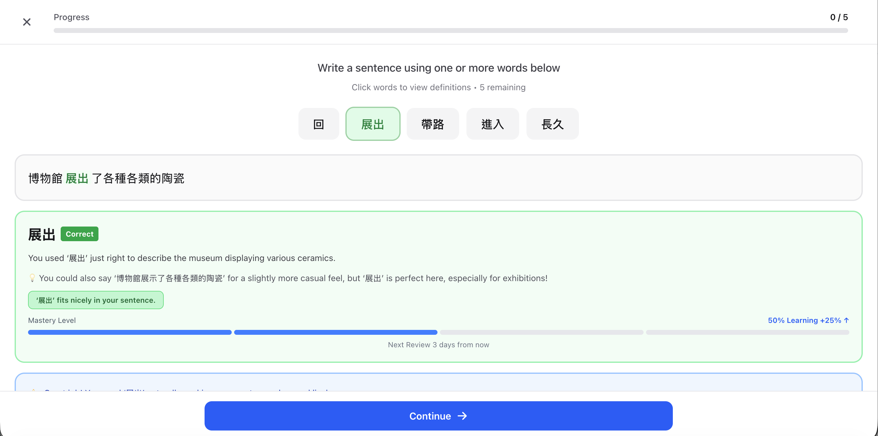Click the '展出' fits nicely tag
This screenshot has height=436, width=878.
point(96,300)
